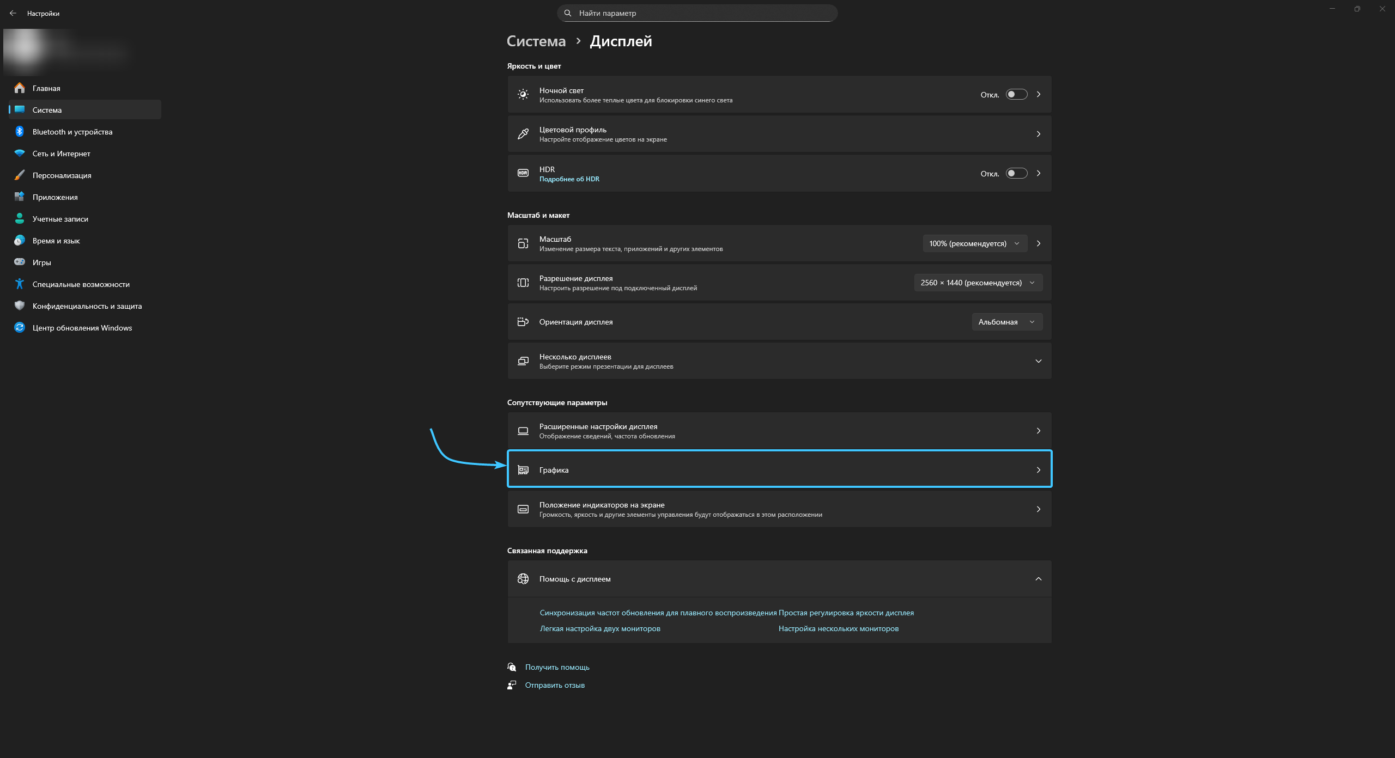
Task: Click the HDR icon in the display list
Action: coord(523,173)
